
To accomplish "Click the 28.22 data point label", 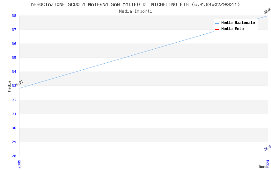I will pos(267,148).
